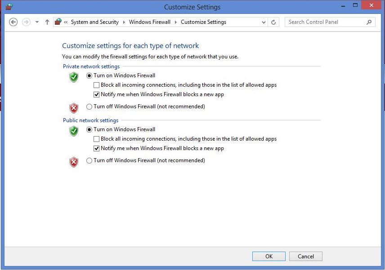This screenshot has width=385, height=270.
Task: Click the Search Control Panel field
Action: [x=327, y=22]
